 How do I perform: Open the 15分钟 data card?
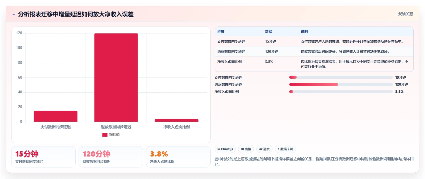[43, 157]
